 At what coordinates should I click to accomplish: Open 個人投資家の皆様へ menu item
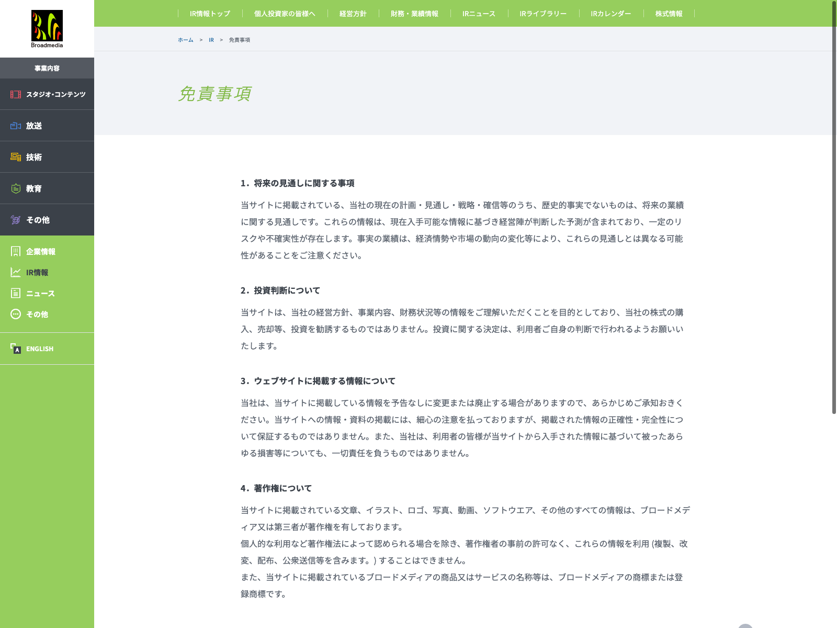[x=285, y=14]
